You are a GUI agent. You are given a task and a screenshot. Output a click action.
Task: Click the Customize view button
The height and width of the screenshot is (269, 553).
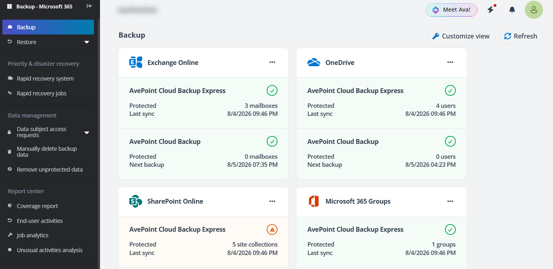click(461, 36)
